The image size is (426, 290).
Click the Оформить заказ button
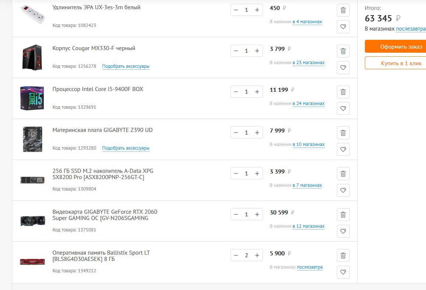(395, 47)
